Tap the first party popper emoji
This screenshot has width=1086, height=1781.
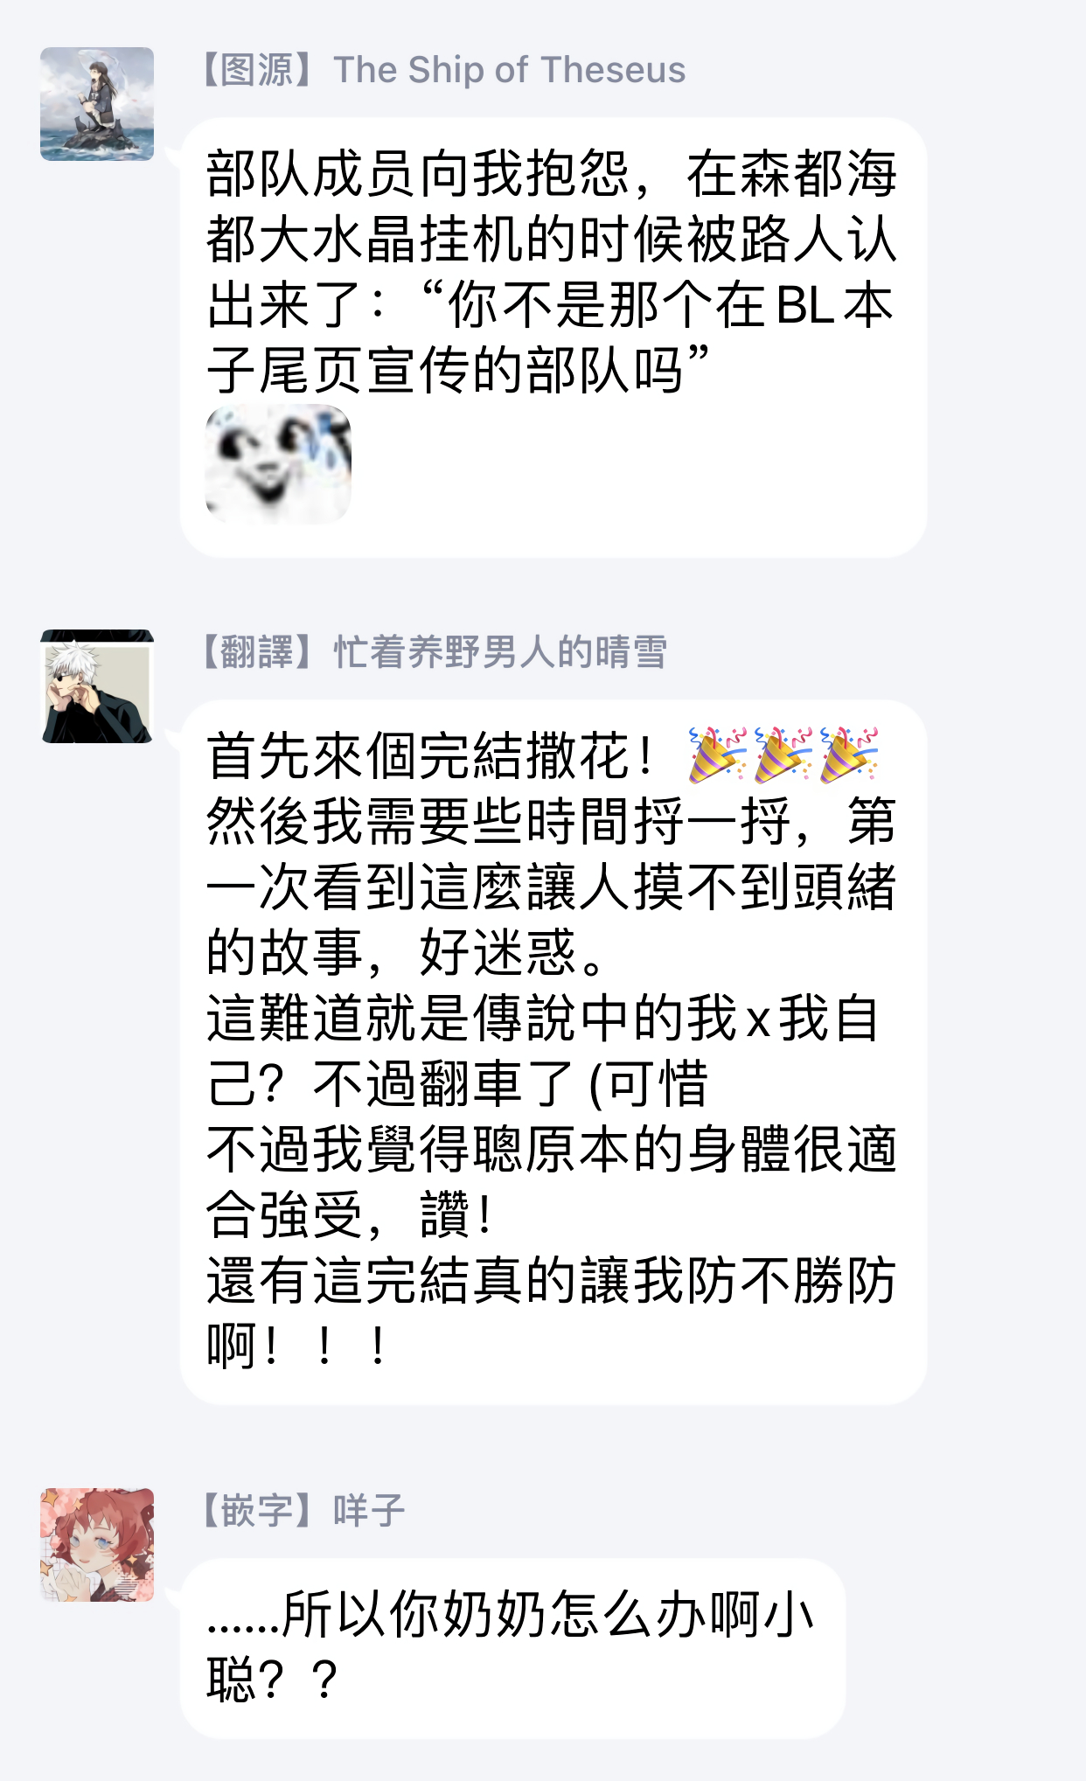click(x=718, y=755)
